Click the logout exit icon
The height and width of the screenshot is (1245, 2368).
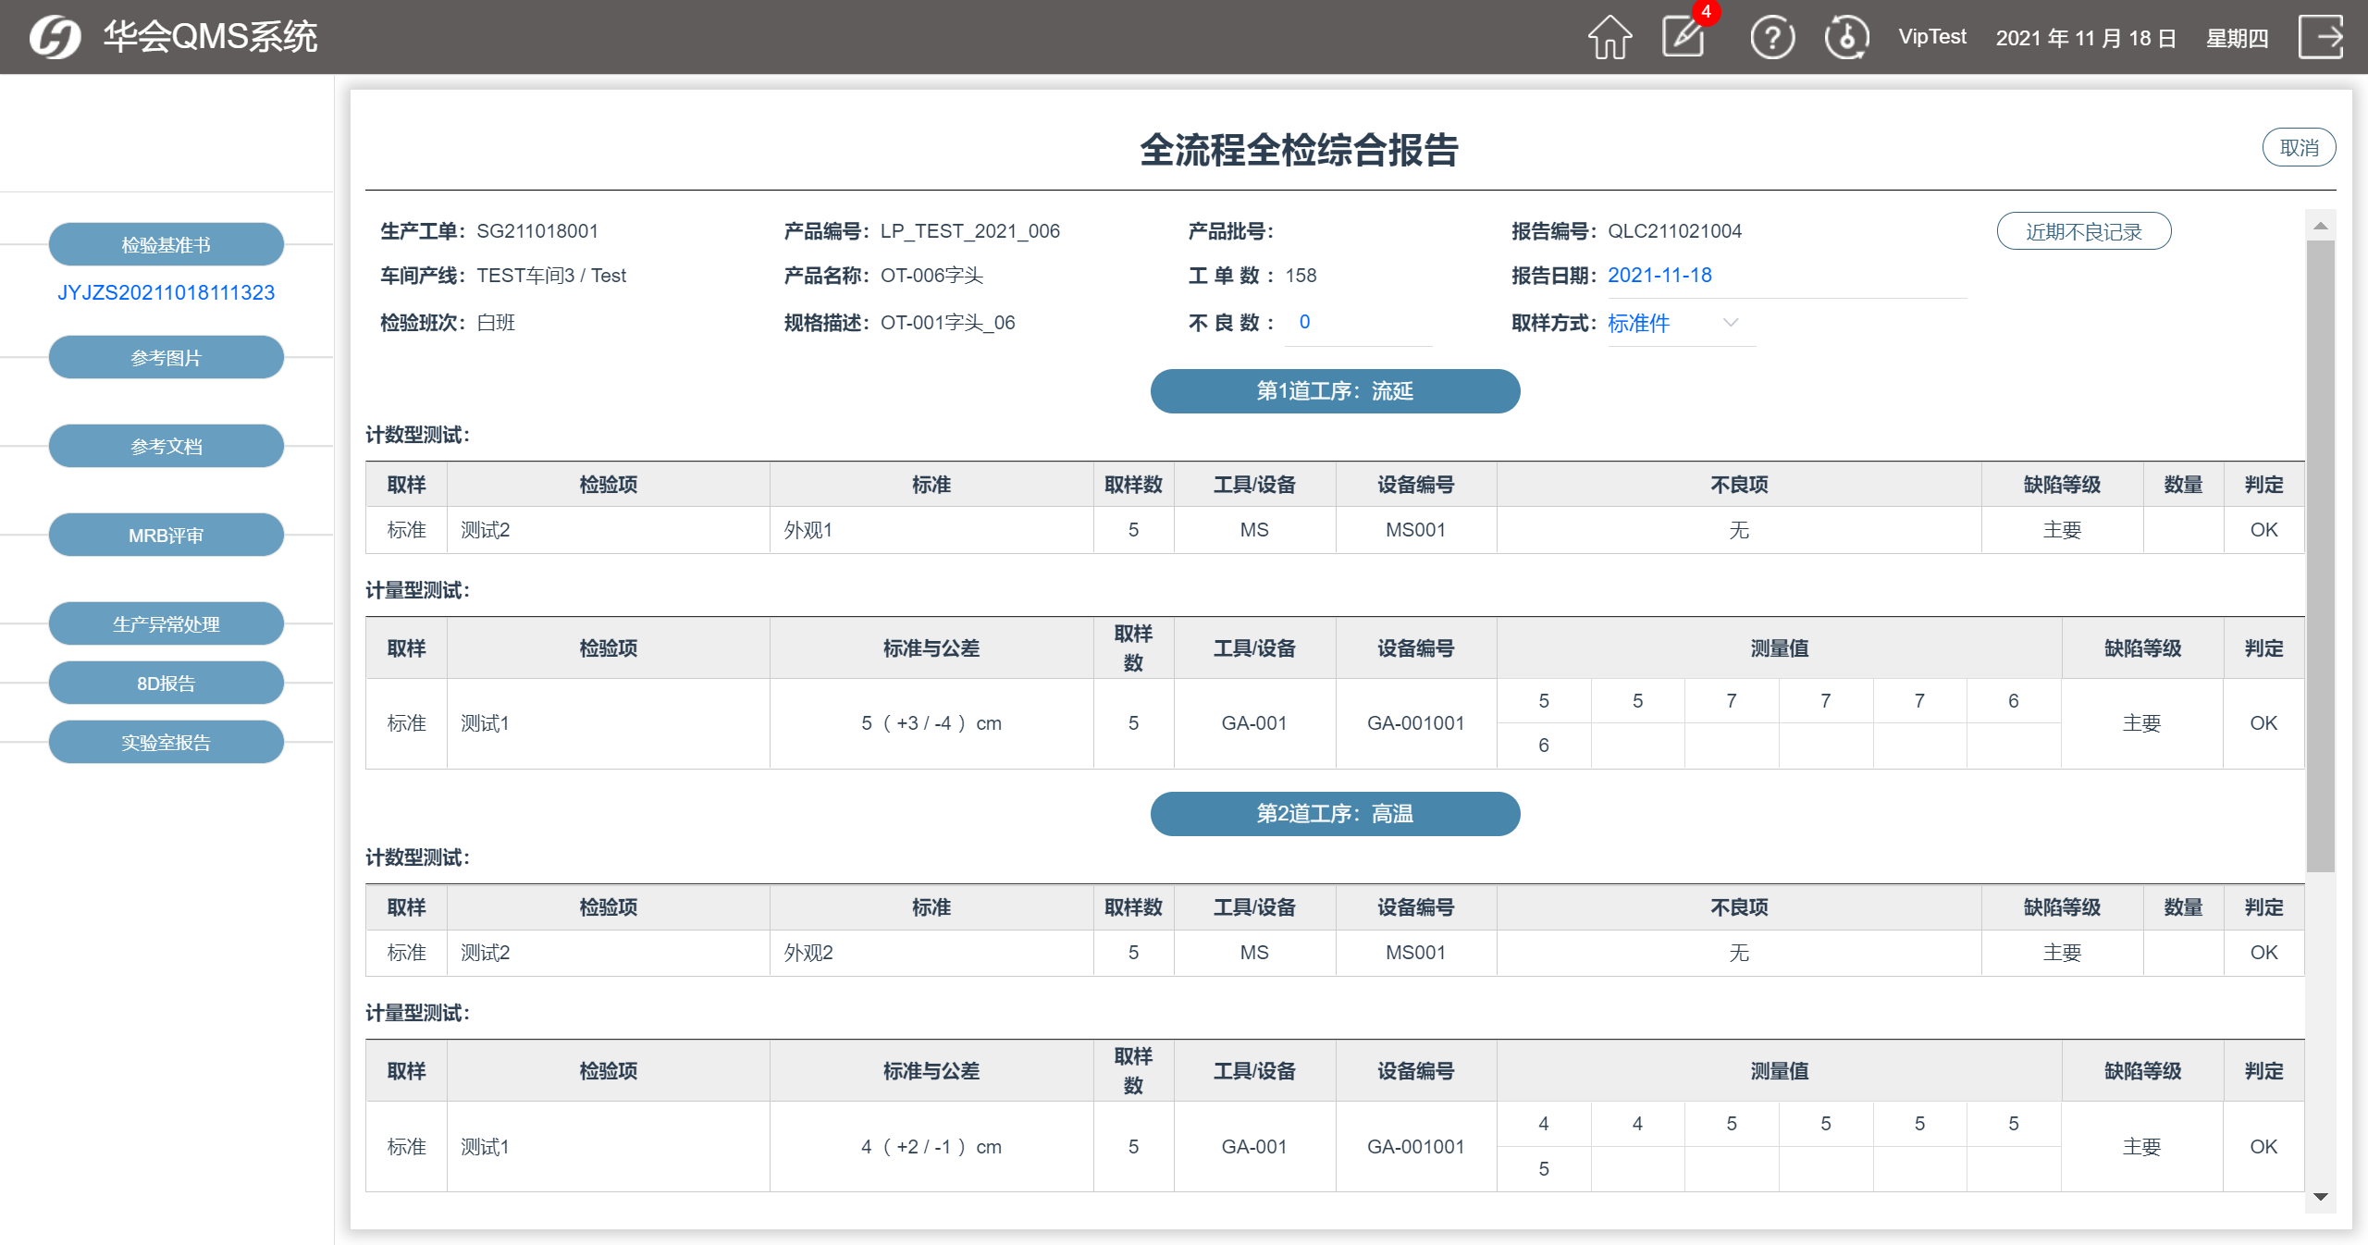[2320, 38]
